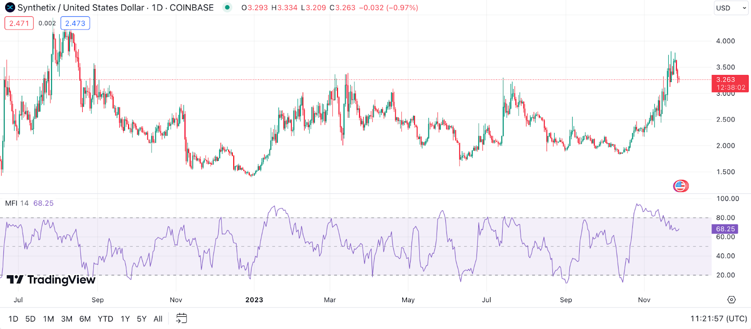Select the 5D time range

click(31, 319)
